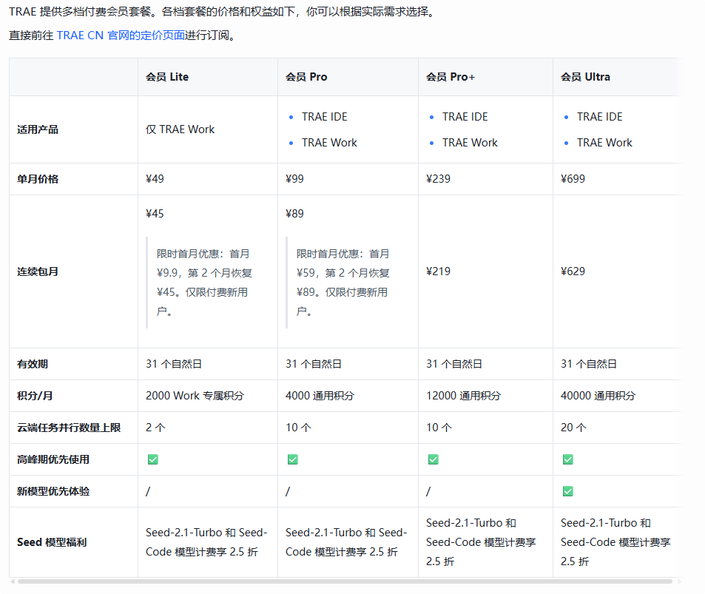Viewport: 705px width, 594px height.
Task: Select the Seed 模型福利 row label
Action: coord(52,542)
